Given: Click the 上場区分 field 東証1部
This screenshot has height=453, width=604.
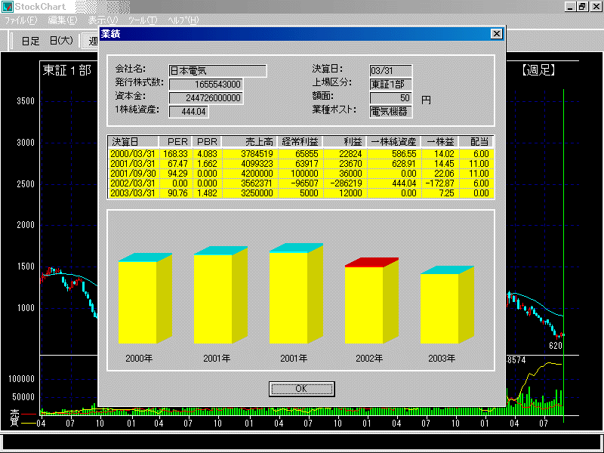Looking at the screenshot, I should click(x=391, y=85).
